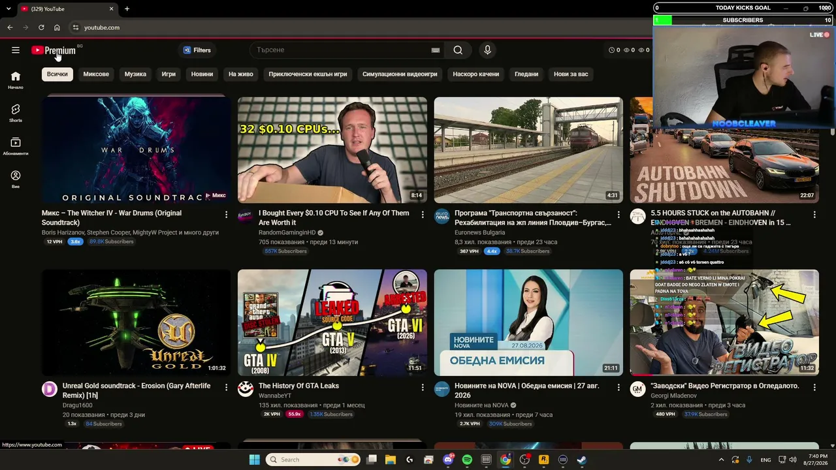Screen dimensions: 836x470
Task: Open the Witcher IV War Drums thumbnail
Action: (x=137, y=150)
